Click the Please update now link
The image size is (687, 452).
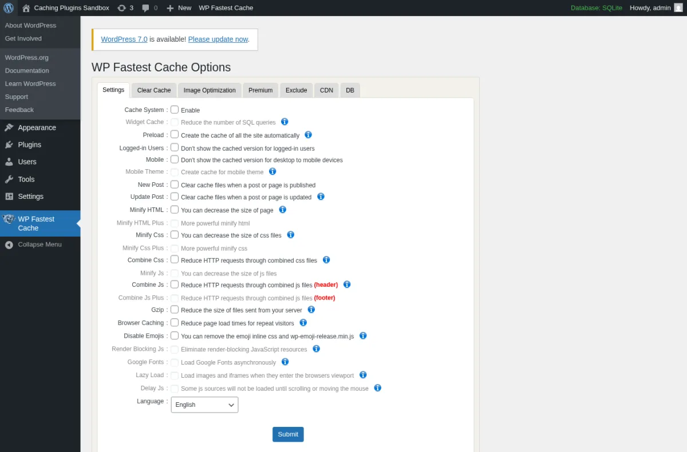point(218,39)
